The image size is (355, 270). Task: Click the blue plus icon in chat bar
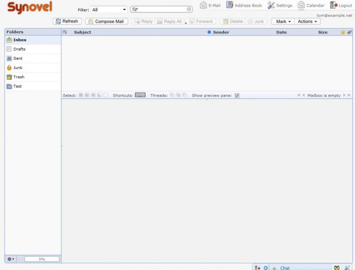266,268
